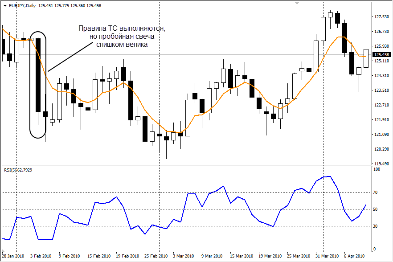Click the EURJPY,Daily symbol title
393x262 pixels.
[22, 5]
